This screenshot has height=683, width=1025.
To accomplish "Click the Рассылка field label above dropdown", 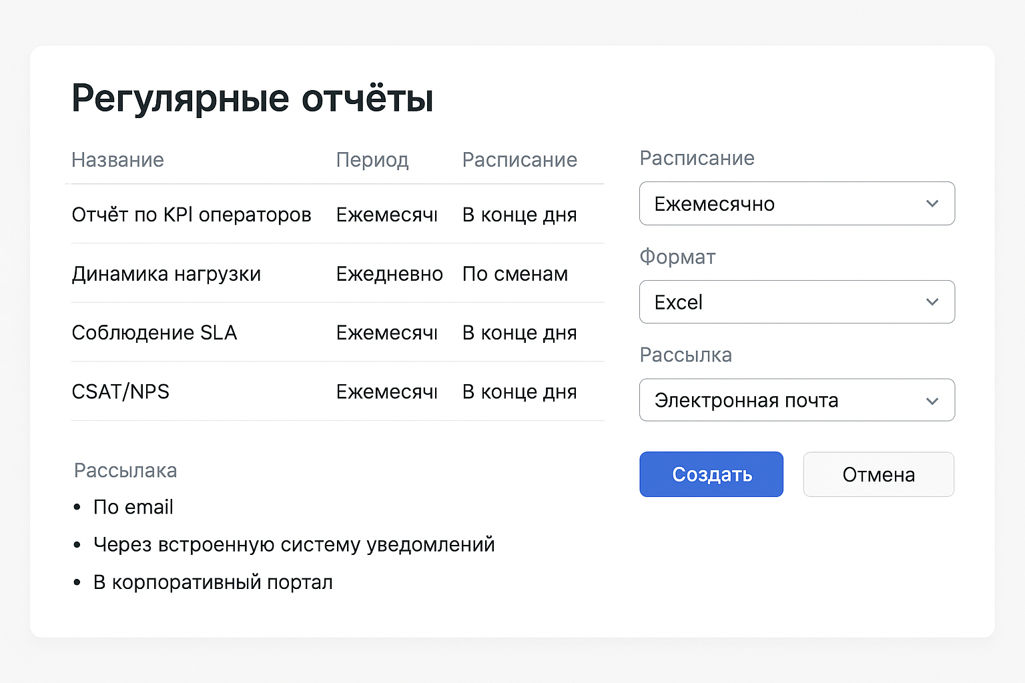I will pos(685,356).
